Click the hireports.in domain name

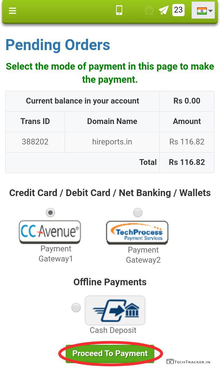(x=112, y=142)
